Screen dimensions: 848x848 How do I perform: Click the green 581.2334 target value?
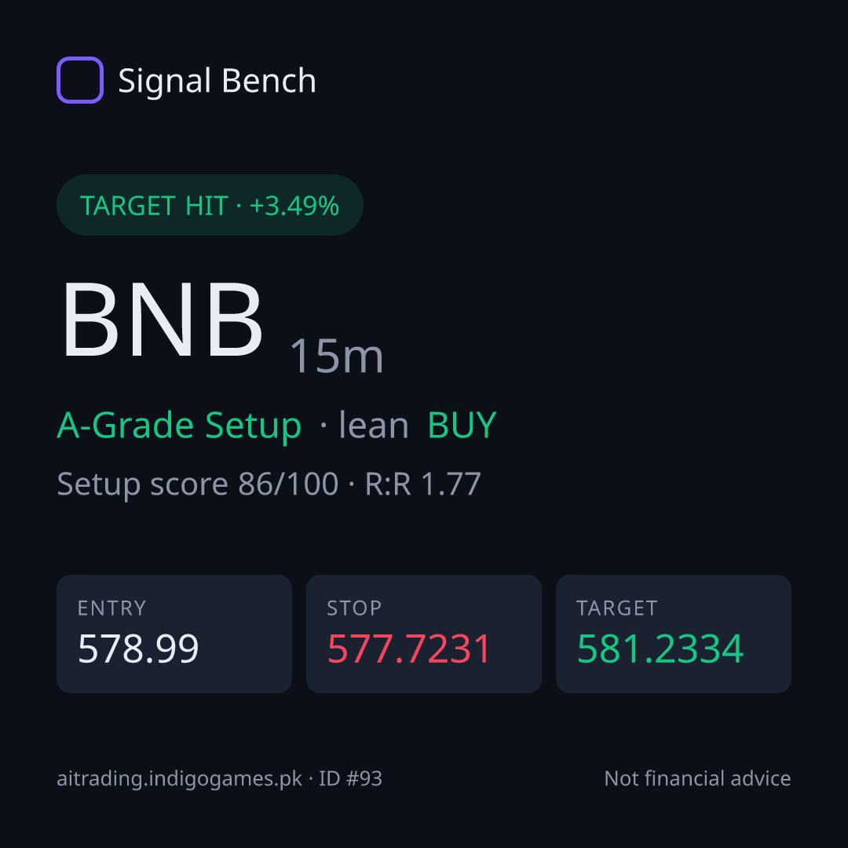tap(660, 649)
